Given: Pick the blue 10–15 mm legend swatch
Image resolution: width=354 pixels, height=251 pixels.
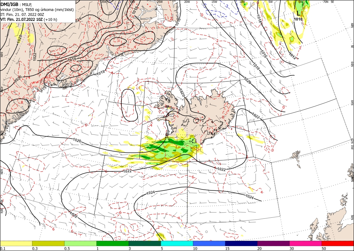Looking at the screenshot, I should pyautogui.click(x=209, y=244).
